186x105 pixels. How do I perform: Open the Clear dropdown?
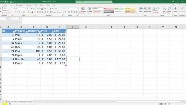point(156,13)
